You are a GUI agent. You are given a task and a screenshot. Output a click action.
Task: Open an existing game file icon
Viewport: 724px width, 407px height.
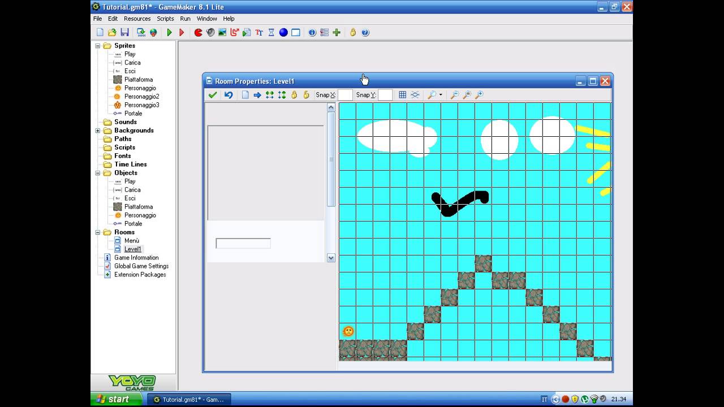click(x=112, y=33)
